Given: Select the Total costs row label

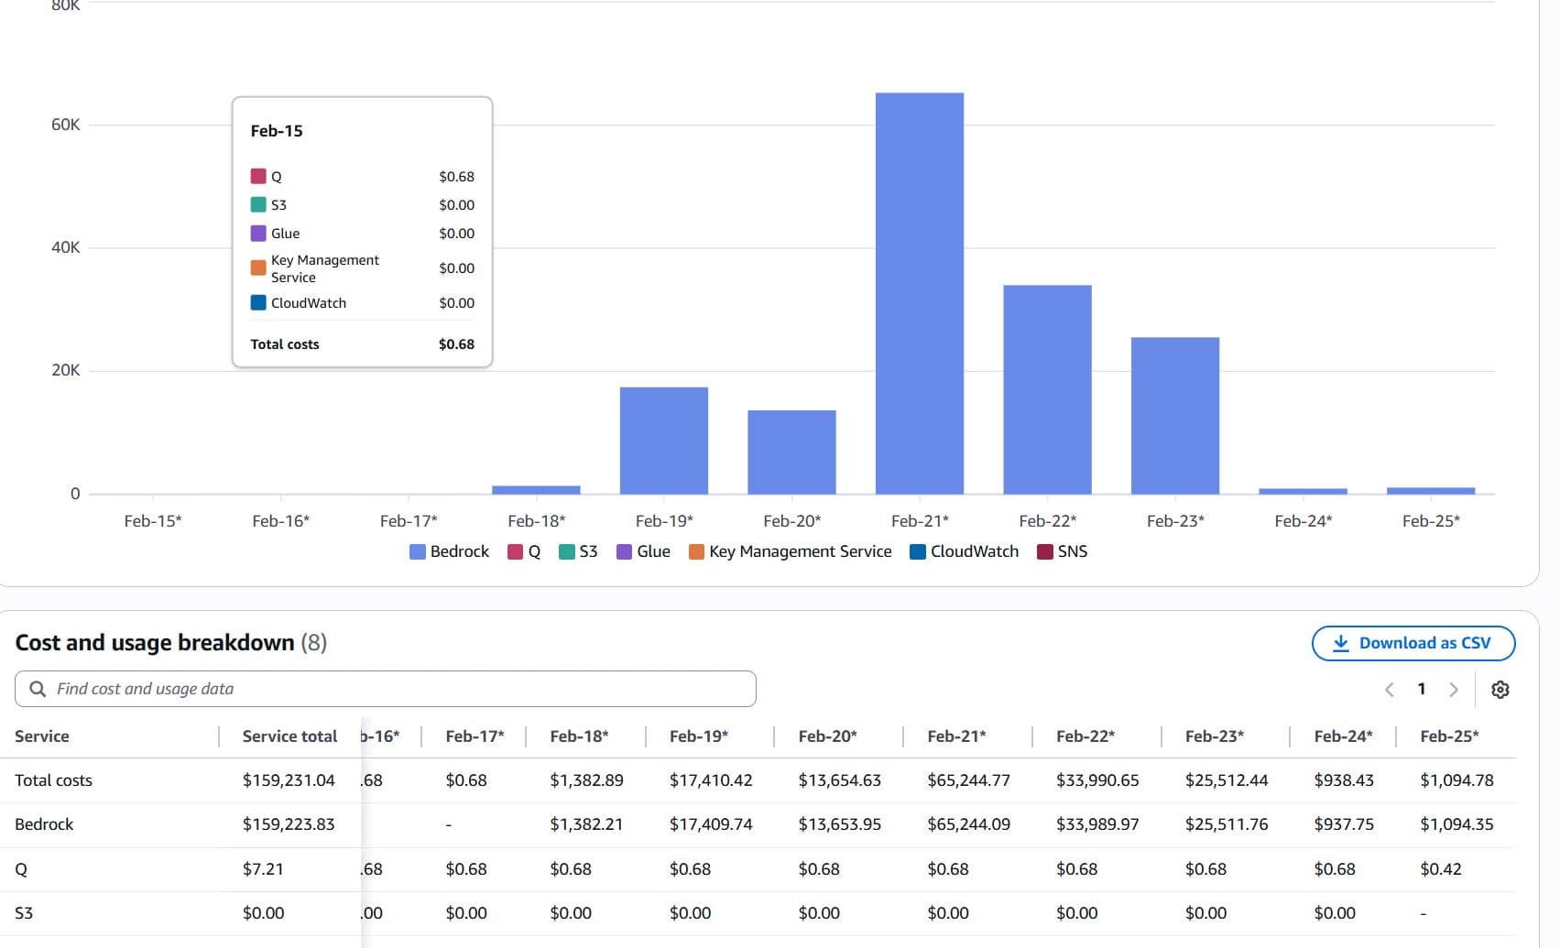Looking at the screenshot, I should click(53, 780).
